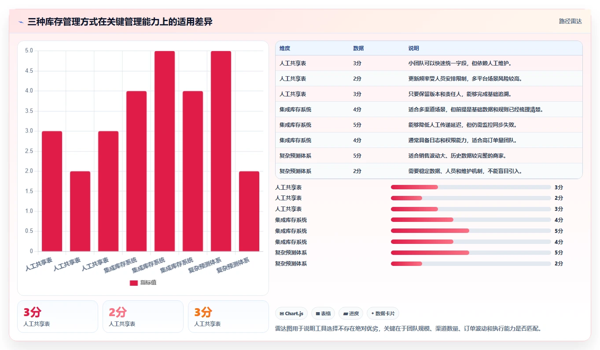
Task: Click the 集成库存系统 5分 progress bar
Action: [x=471, y=231]
